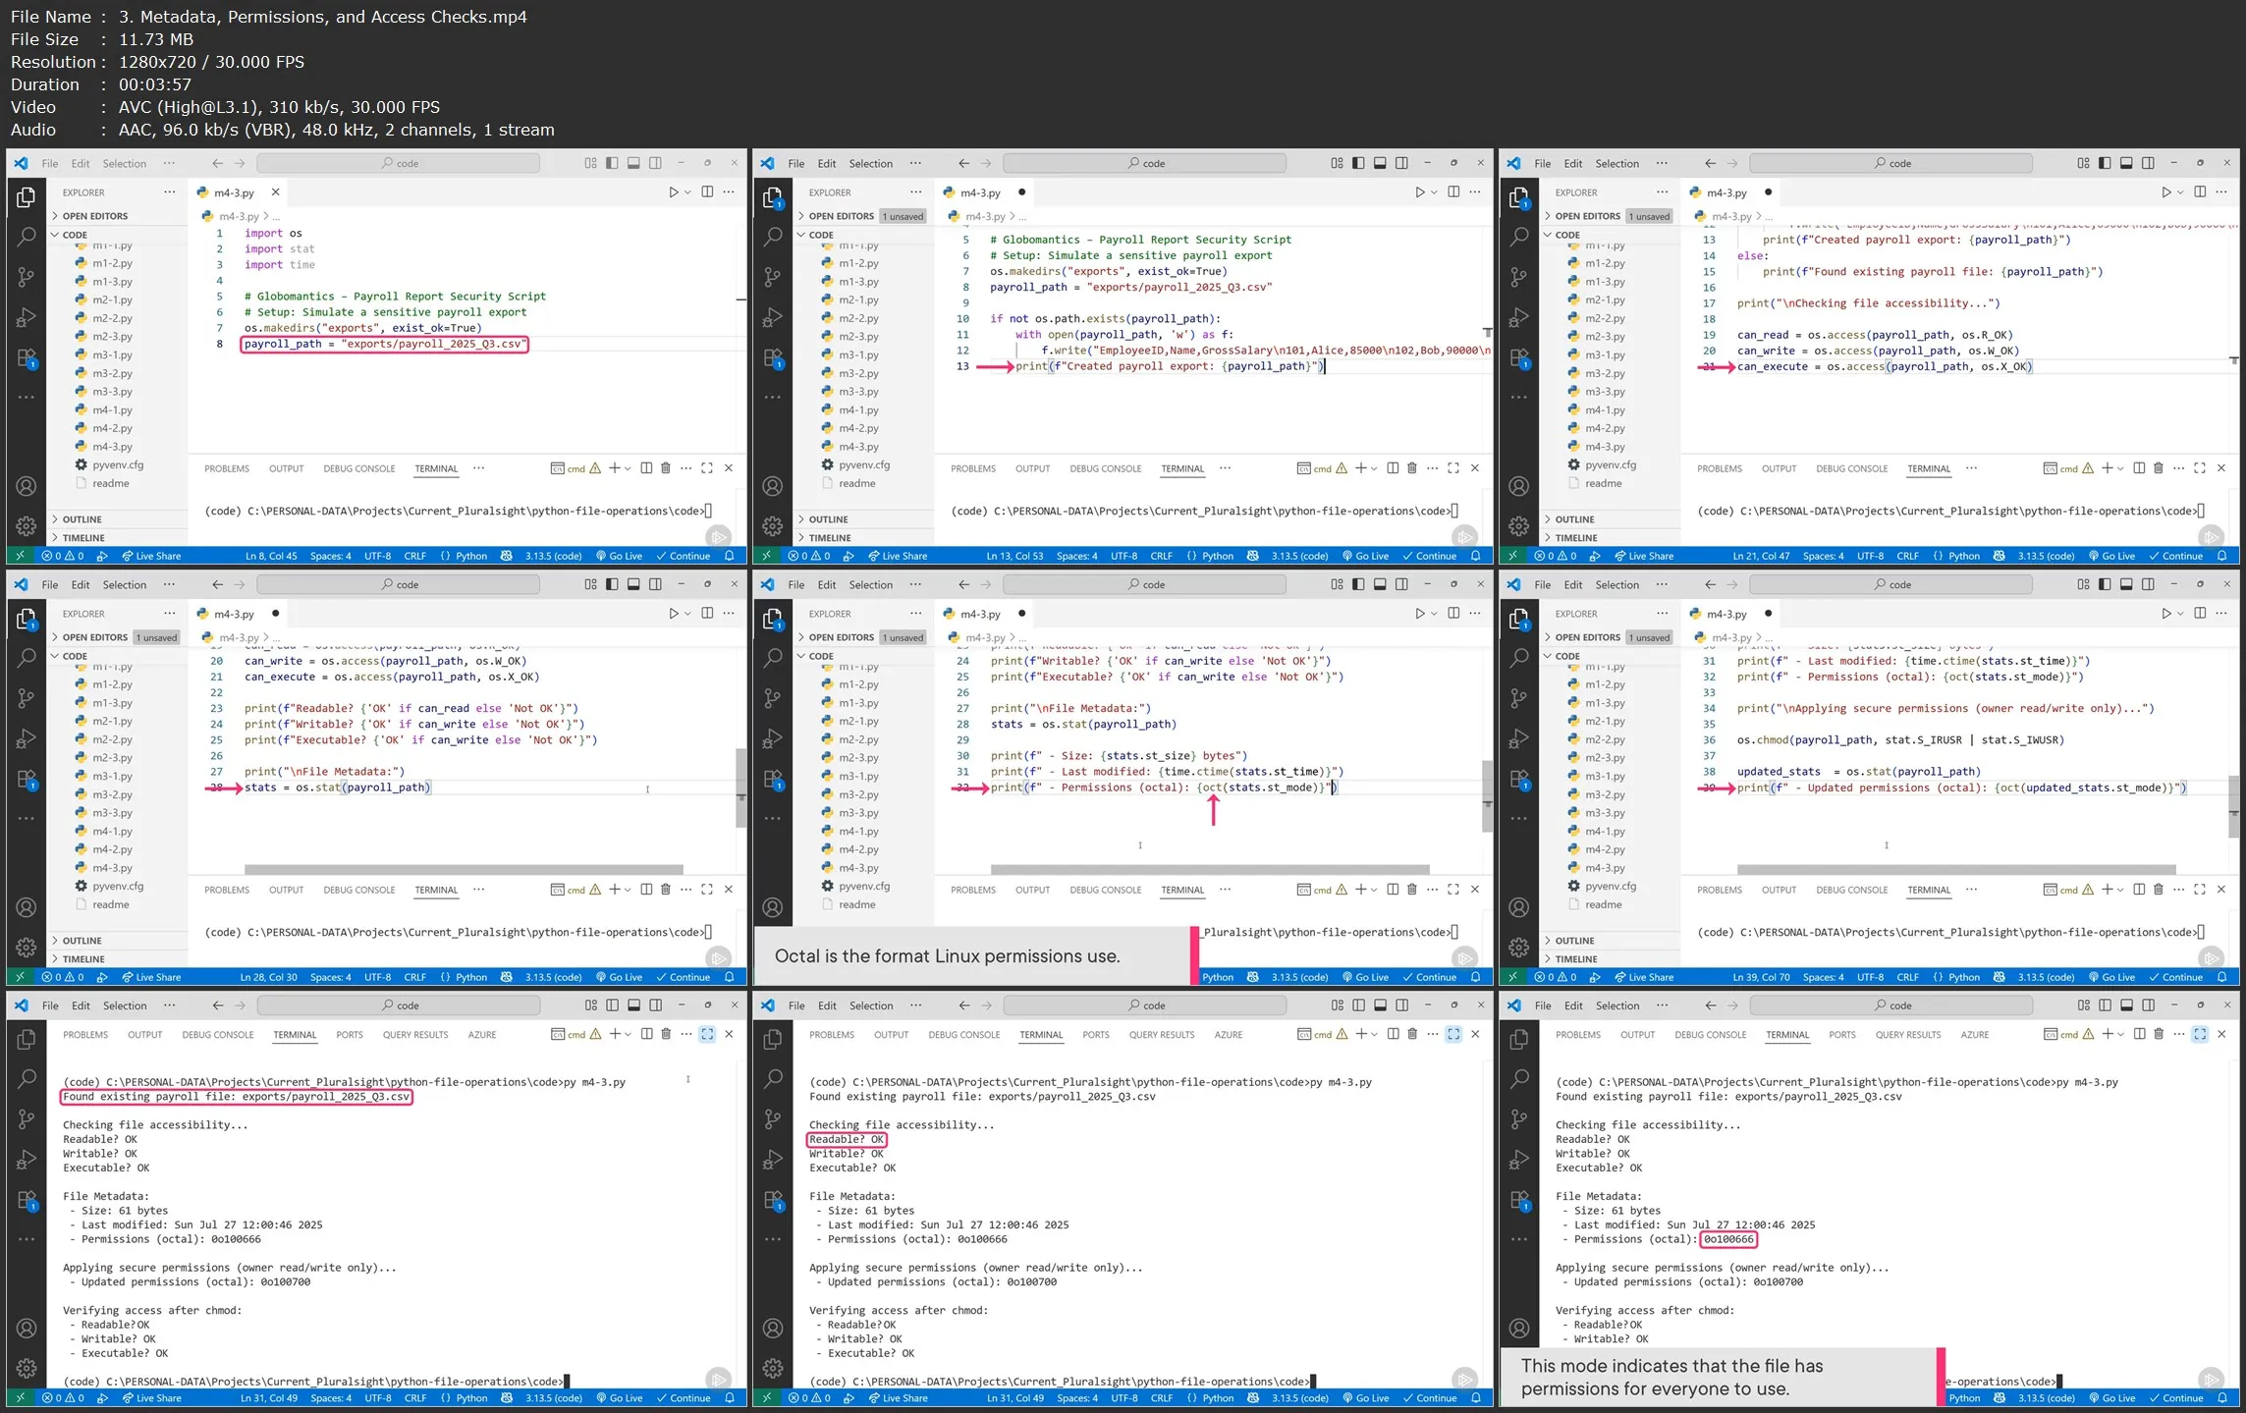Toggle maximized terminal panel size in bottom-middle frame
The width and height of the screenshot is (2246, 1413).
point(1453,1034)
